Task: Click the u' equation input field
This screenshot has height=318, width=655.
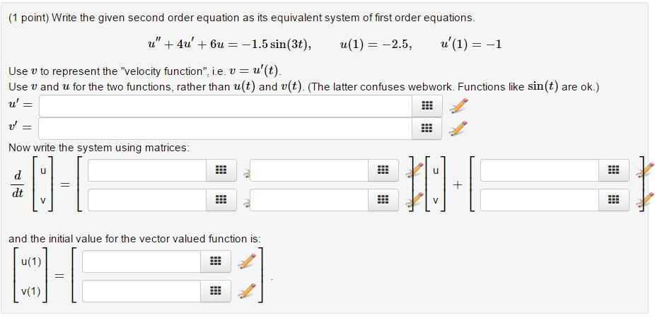Action: tap(225, 105)
